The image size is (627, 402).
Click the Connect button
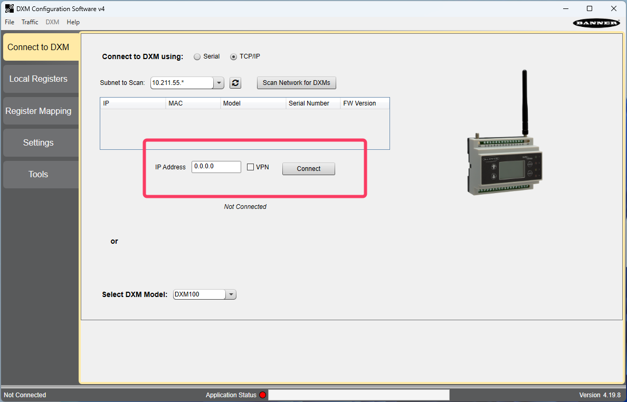click(x=308, y=169)
